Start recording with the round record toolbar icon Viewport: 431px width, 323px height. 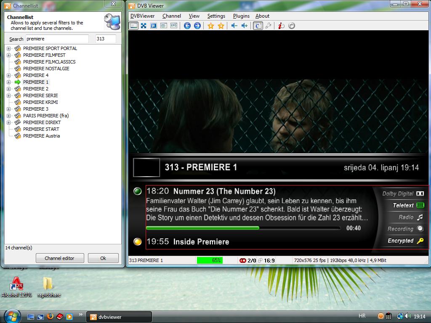pyautogui.click(x=292, y=26)
